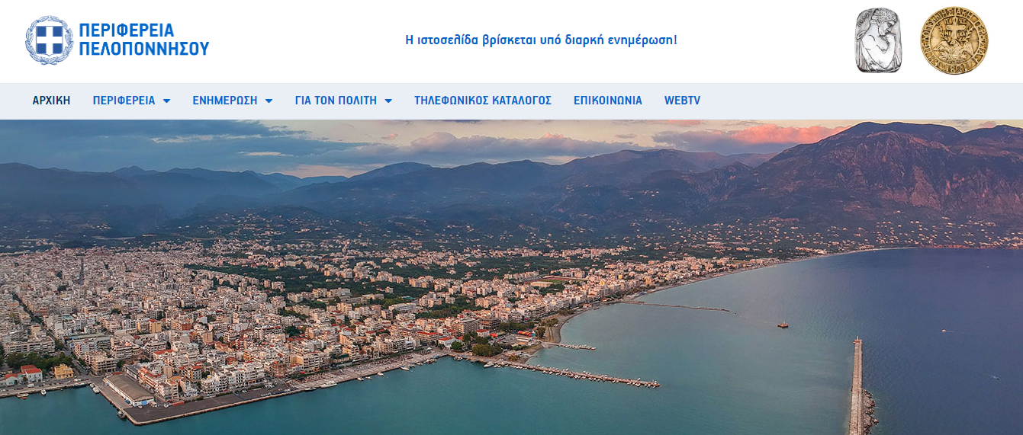Open ΤΗΛΕΦΩΝΙΚΟΣ ΚΑΤΑΛΟΓΟΣ page
The image size is (1023, 435).
(x=483, y=101)
